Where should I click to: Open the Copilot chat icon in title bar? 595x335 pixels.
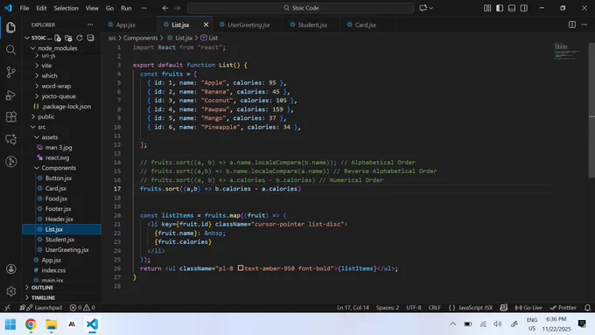[x=423, y=8]
